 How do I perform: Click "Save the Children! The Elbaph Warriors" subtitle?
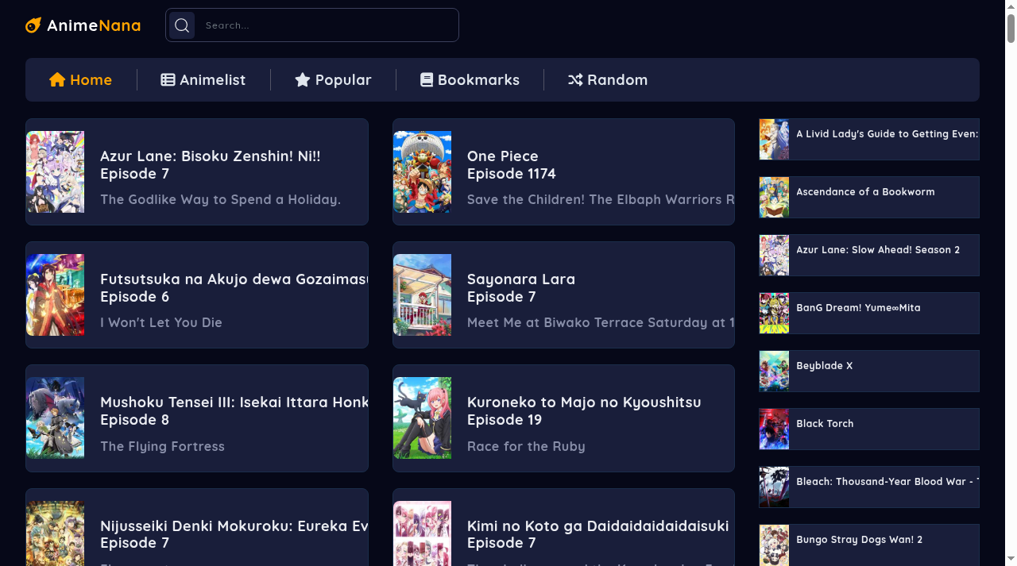[601, 199]
